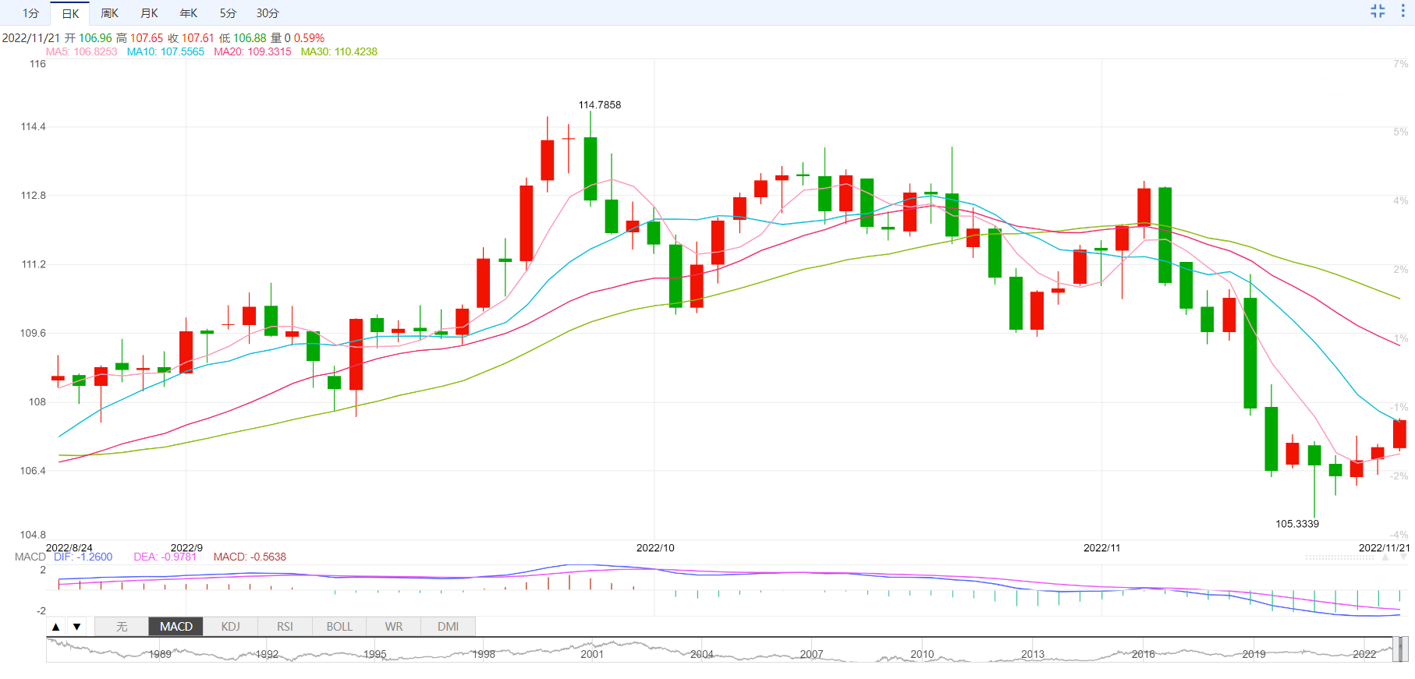
Task: Click the 2022/10 date axis label
Action: click(x=655, y=548)
